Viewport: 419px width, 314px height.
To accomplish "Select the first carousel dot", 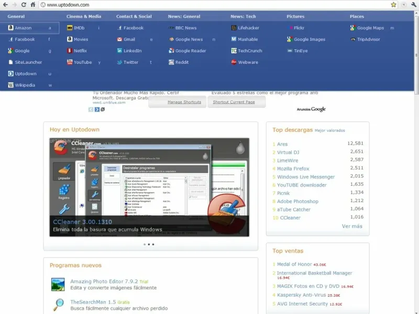I will (145, 244).
